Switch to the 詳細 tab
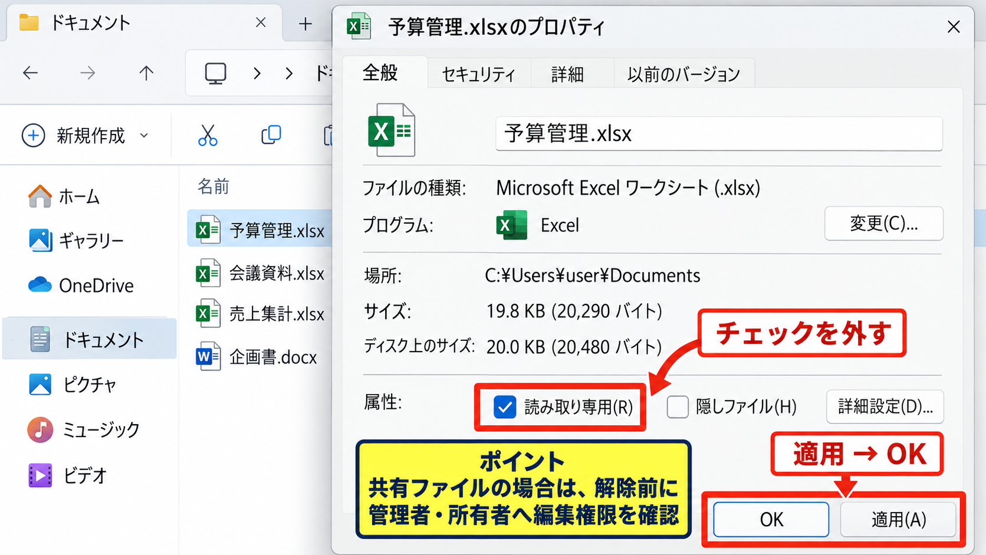 (567, 74)
